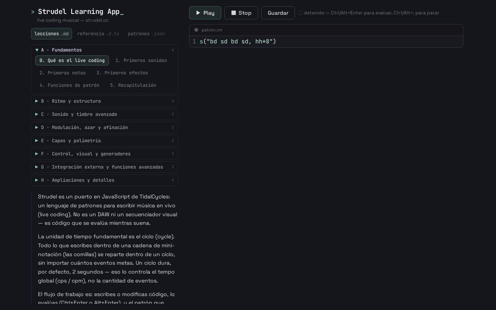This screenshot has height=310, width=496.
Task: Open lesson 2. Primeras notas
Action: tap(62, 73)
